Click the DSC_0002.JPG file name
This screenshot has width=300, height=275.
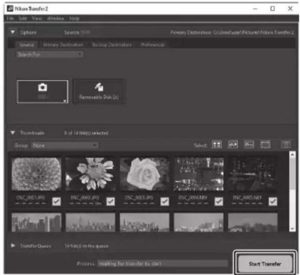85,198
